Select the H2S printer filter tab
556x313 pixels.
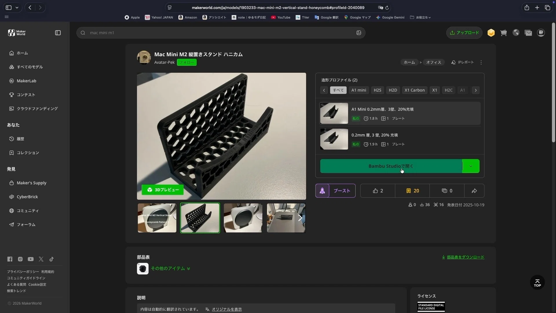coord(377,90)
